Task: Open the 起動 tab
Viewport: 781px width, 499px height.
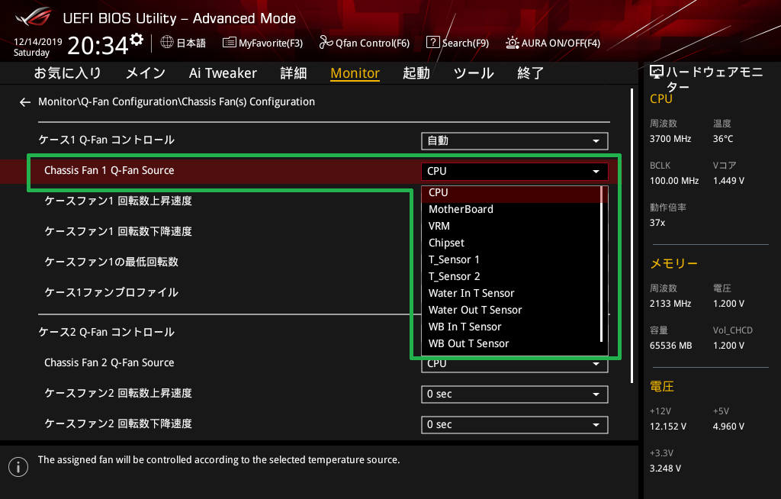Action: 416,73
